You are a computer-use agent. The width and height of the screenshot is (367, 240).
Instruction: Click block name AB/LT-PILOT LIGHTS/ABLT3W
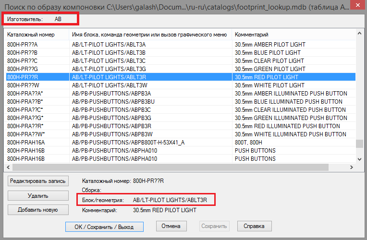click(x=110, y=85)
